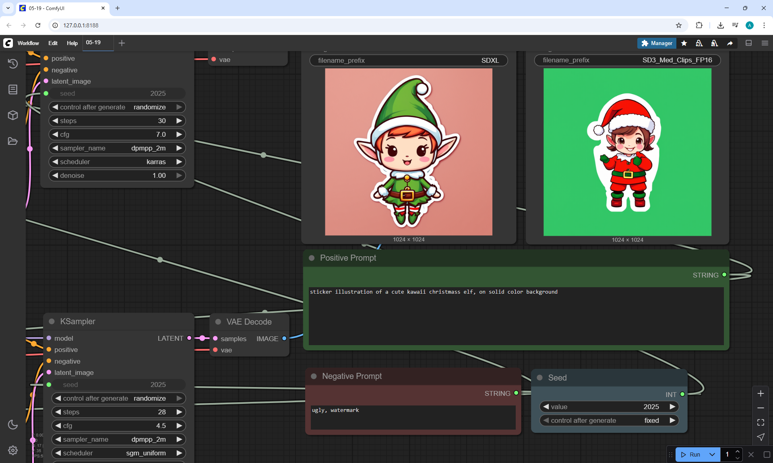Open the node library sidebar icon

13,89
